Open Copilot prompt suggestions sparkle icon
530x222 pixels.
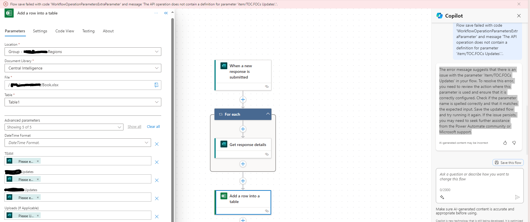click(x=442, y=197)
